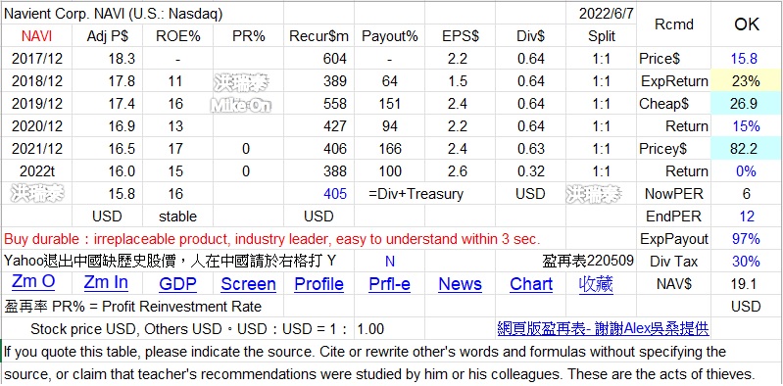Open the 網頁版盈再表 Alex吳桑 link
The image size is (783, 386).
coord(603,328)
